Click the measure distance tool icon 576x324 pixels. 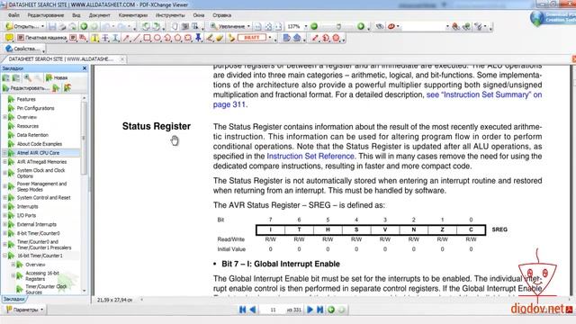pos(316,38)
